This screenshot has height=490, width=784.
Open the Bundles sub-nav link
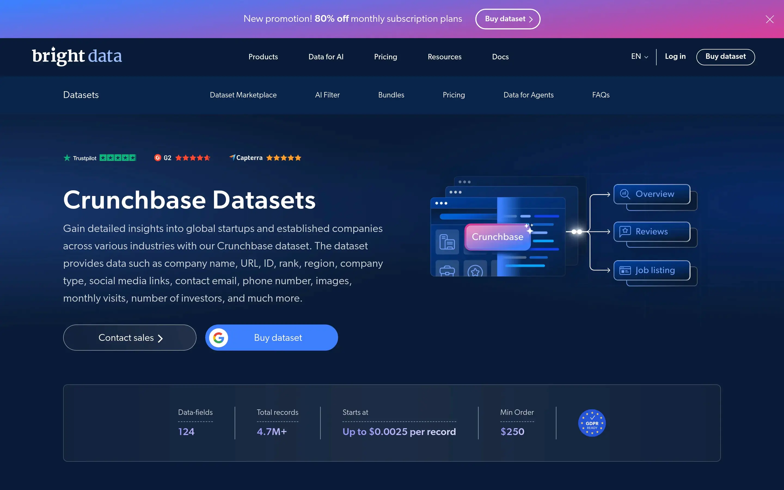point(391,95)
